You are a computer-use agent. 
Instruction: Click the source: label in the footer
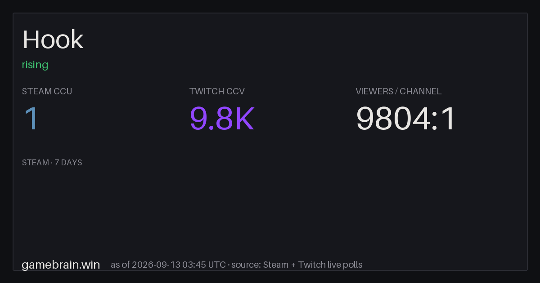(246, 265)
